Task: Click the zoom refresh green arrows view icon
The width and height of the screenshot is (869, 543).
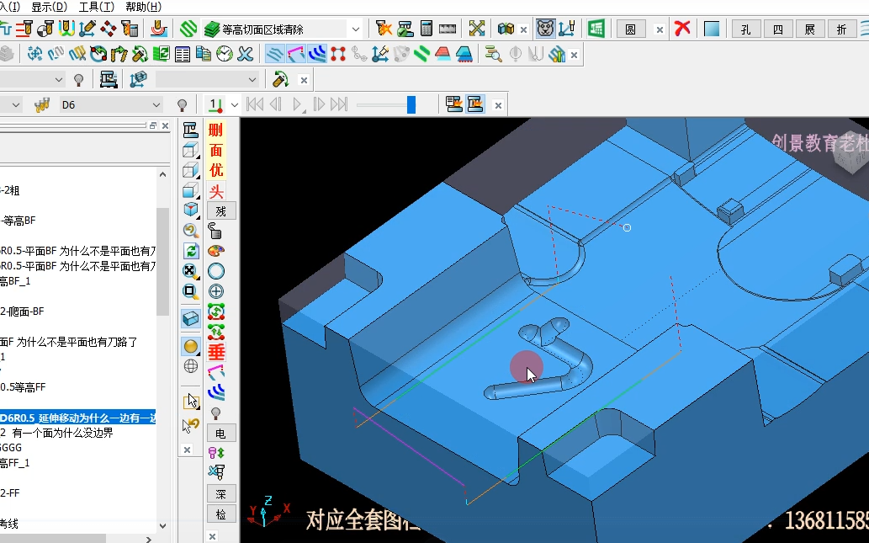Action: click(191, 251)
